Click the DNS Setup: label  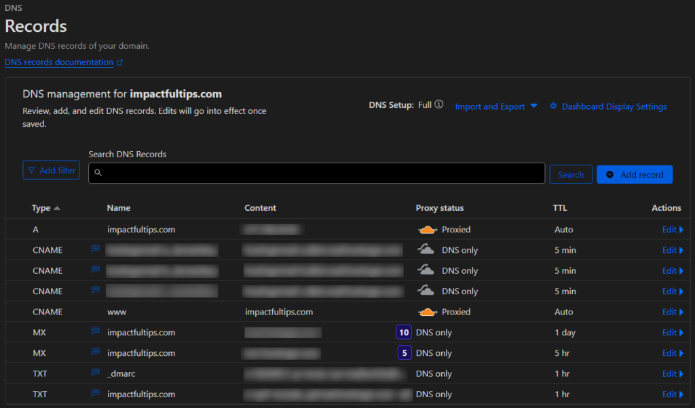(x=392, y=105)
